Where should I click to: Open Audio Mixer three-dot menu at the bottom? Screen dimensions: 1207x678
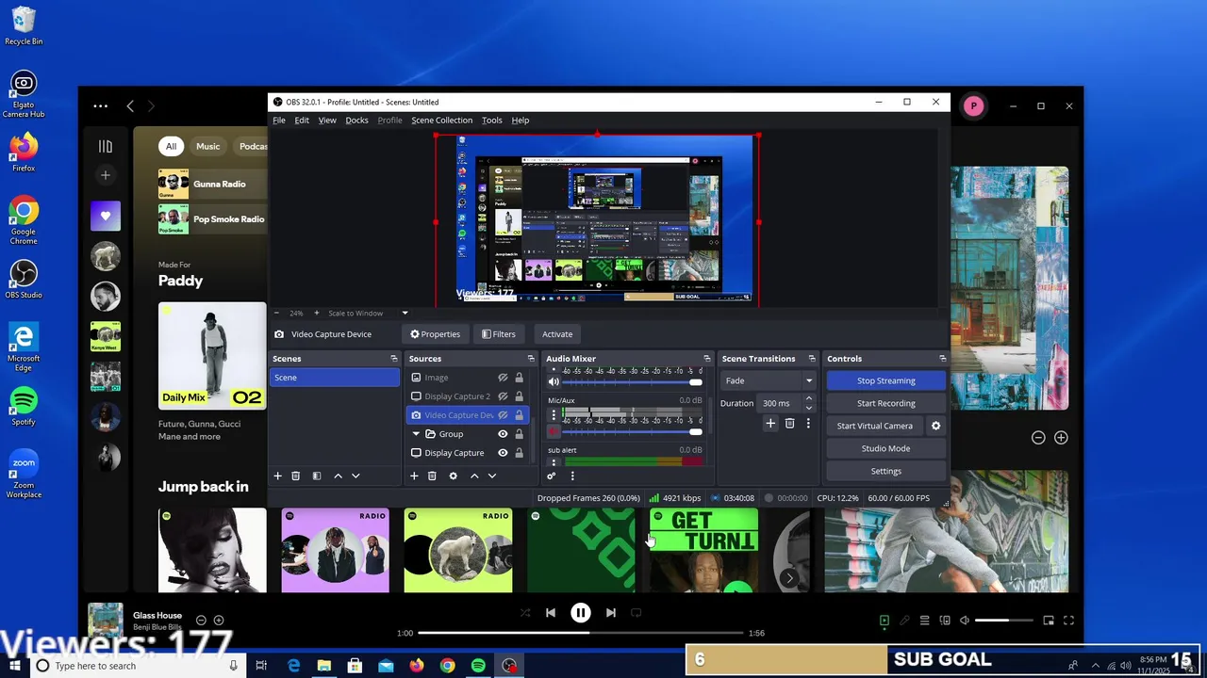click(x=572, y=476)
